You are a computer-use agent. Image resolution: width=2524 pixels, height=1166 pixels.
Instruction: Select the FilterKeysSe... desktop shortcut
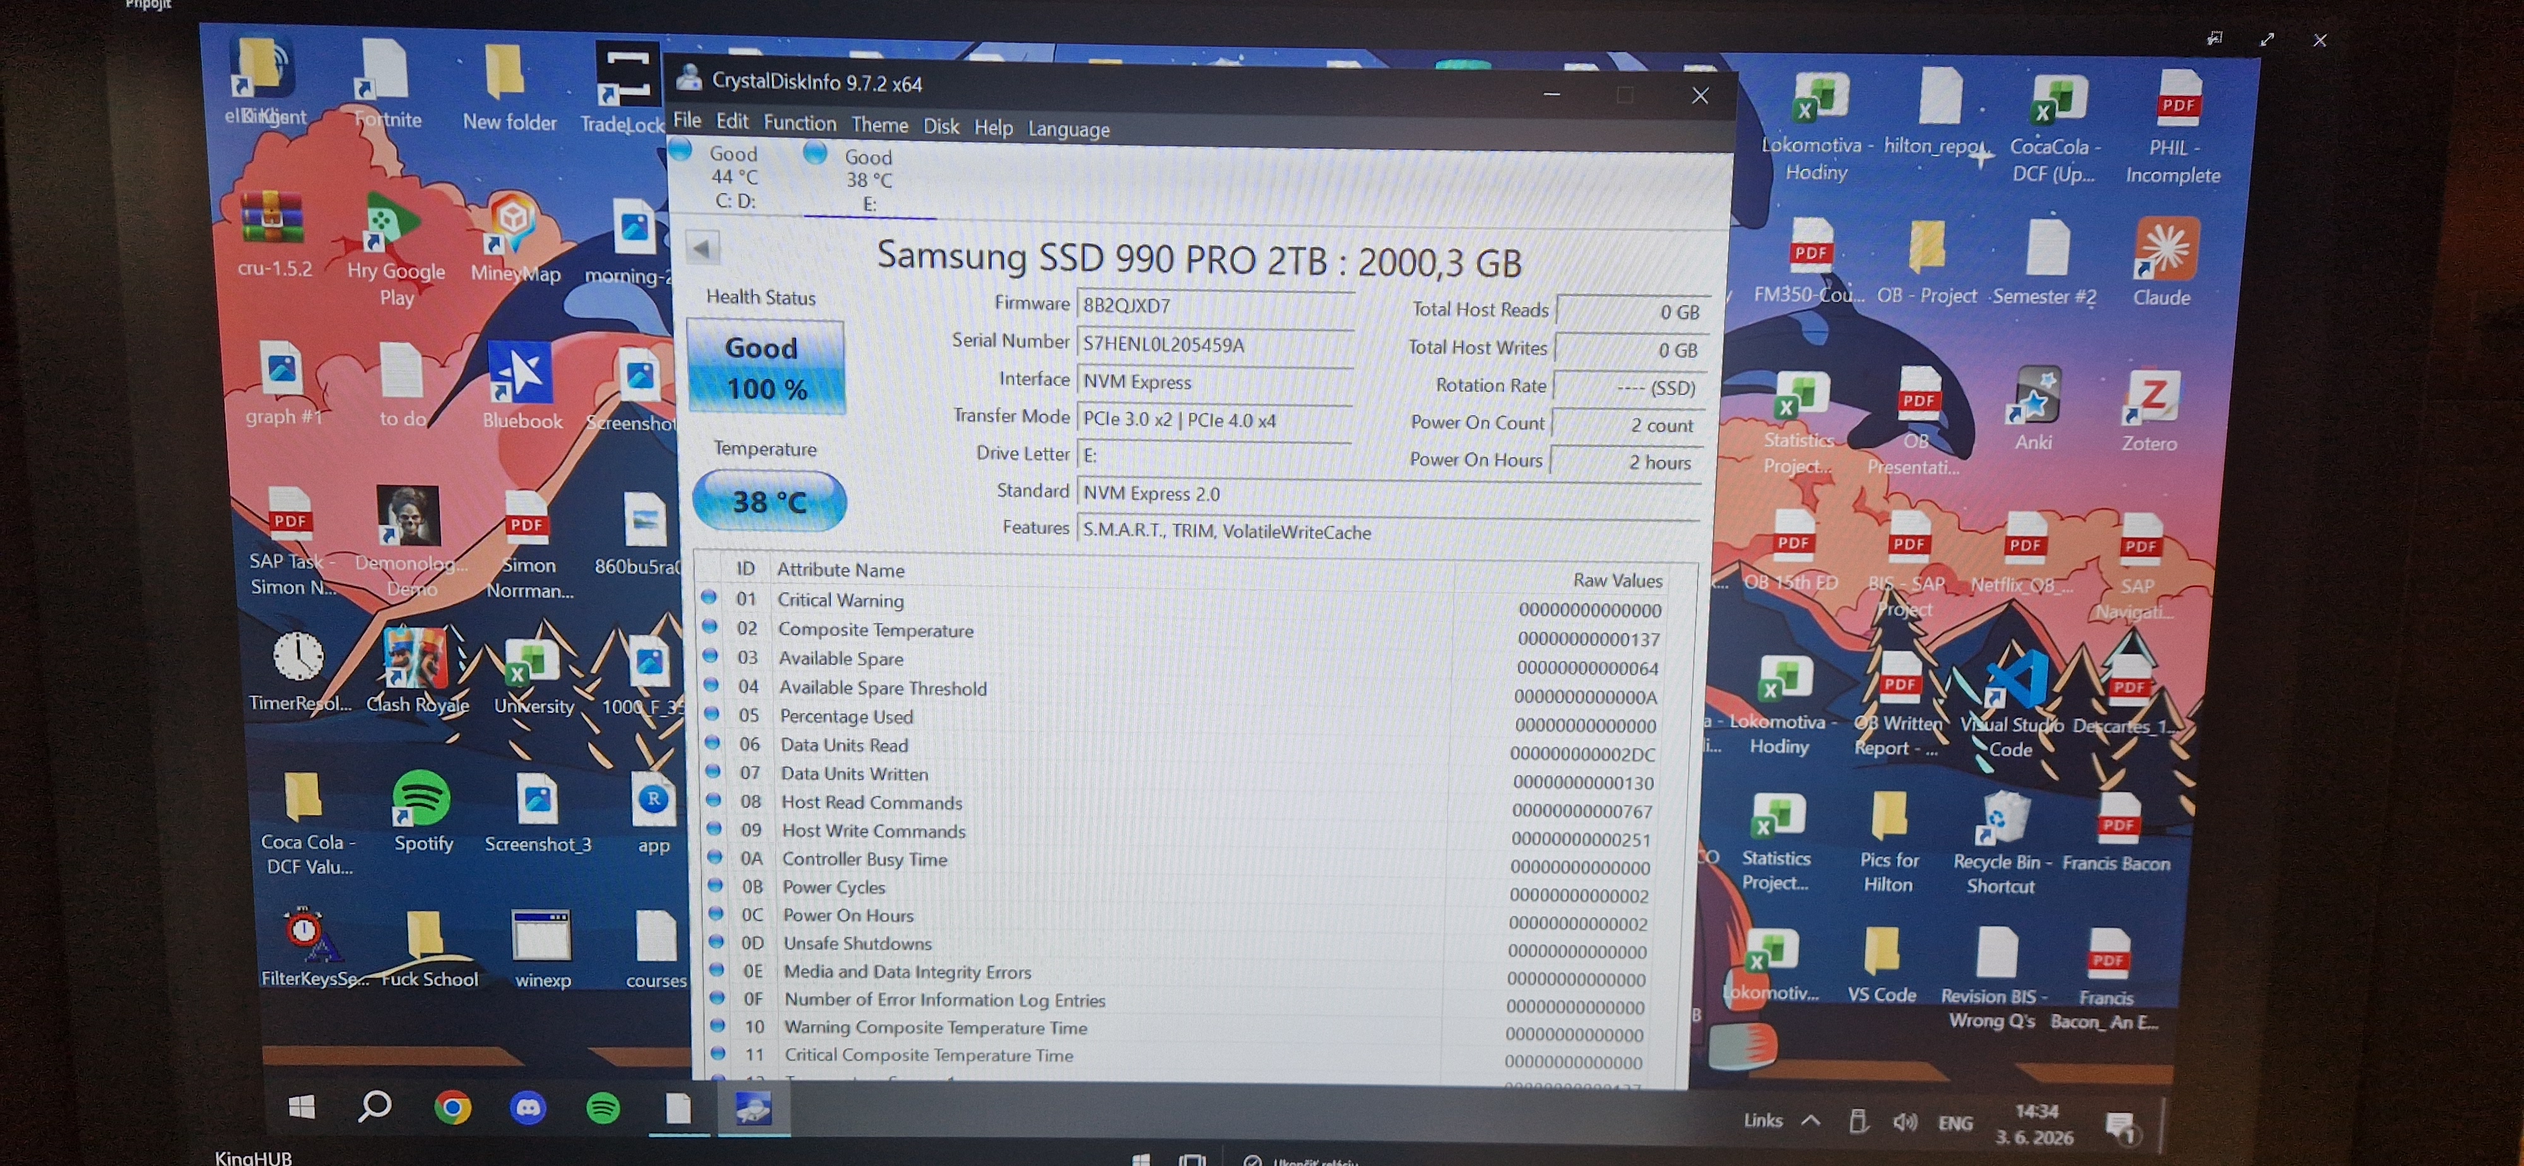[314, 948]
